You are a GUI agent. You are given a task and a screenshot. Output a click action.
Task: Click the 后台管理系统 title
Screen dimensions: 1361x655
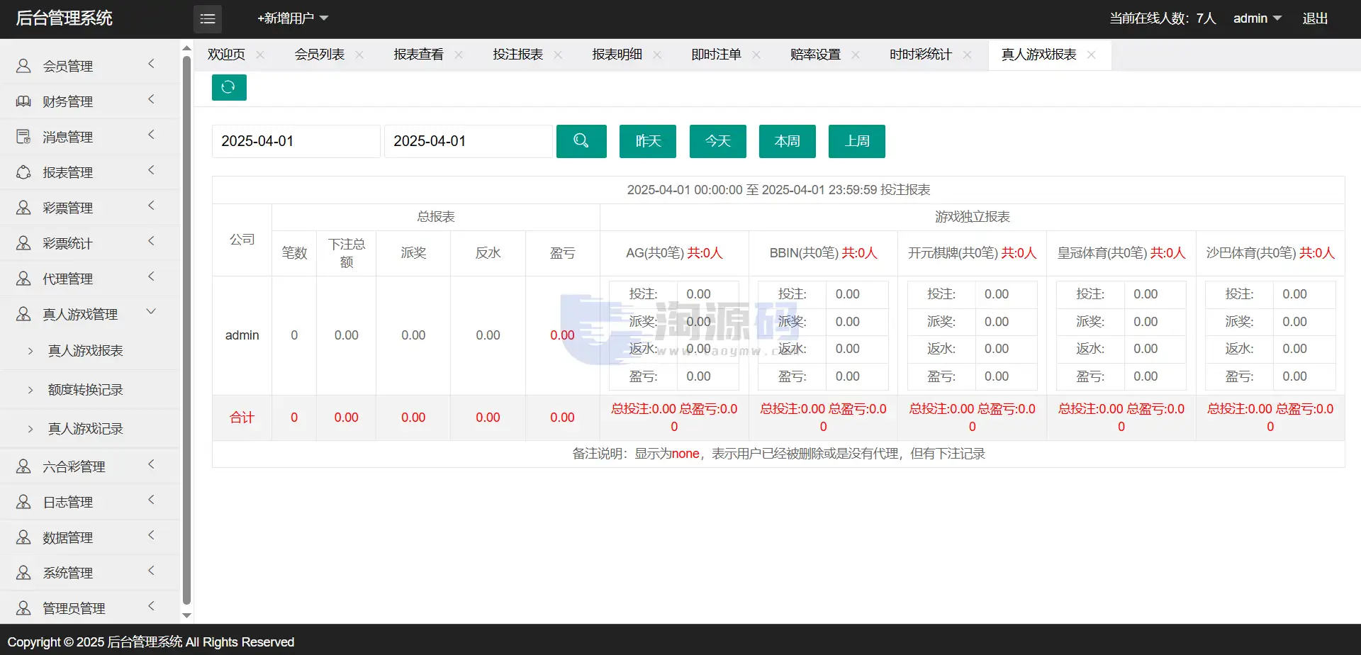tap(65, 18)
